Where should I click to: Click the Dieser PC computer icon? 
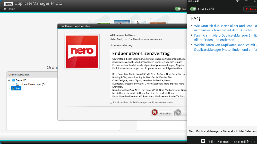[x=13, y=80]
